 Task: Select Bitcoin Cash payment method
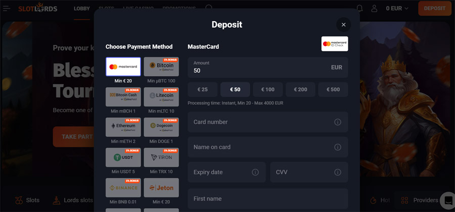[x=123, y=97]
